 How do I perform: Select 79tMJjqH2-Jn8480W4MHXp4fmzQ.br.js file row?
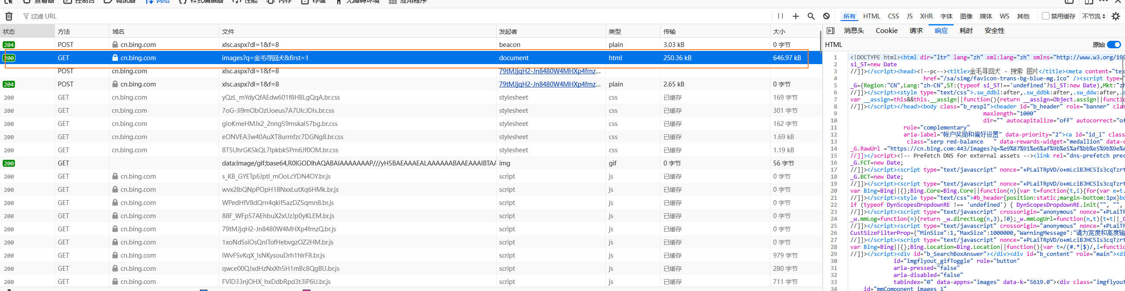pos(411,229)
